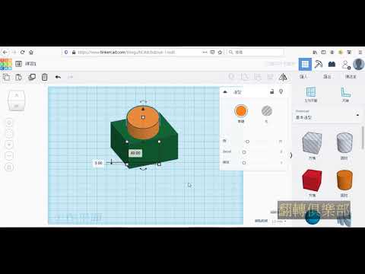Select the Solid orange color swatch
The image size is (365, 274).
tap(241, 111)
